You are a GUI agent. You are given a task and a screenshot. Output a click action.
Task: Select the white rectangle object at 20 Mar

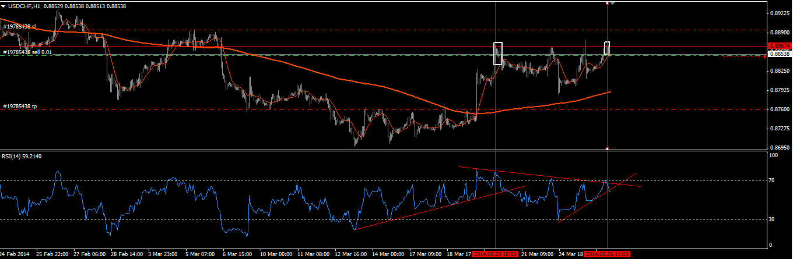497,53
